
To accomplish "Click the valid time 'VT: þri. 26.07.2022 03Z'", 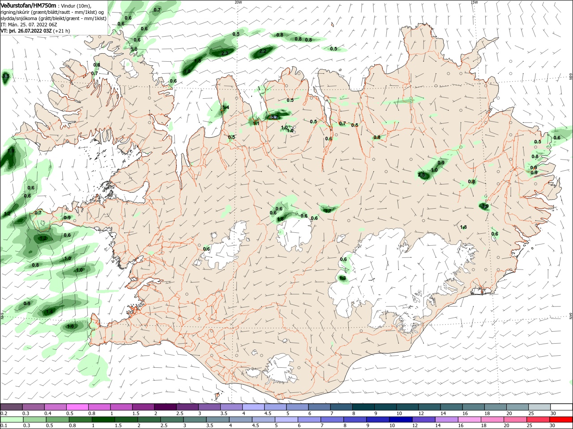I will pyautogui.click(x=26, y=31).
